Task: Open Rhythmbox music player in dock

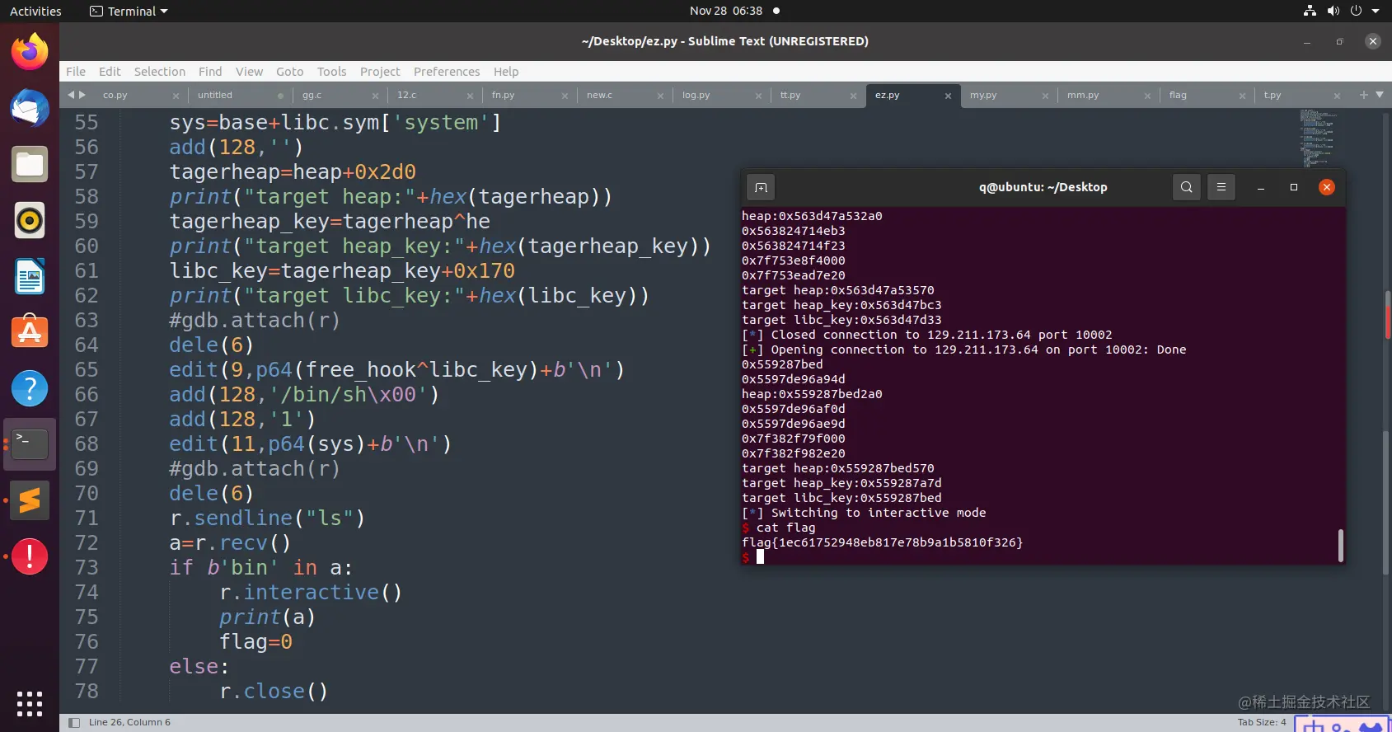Action: point(30,220)
